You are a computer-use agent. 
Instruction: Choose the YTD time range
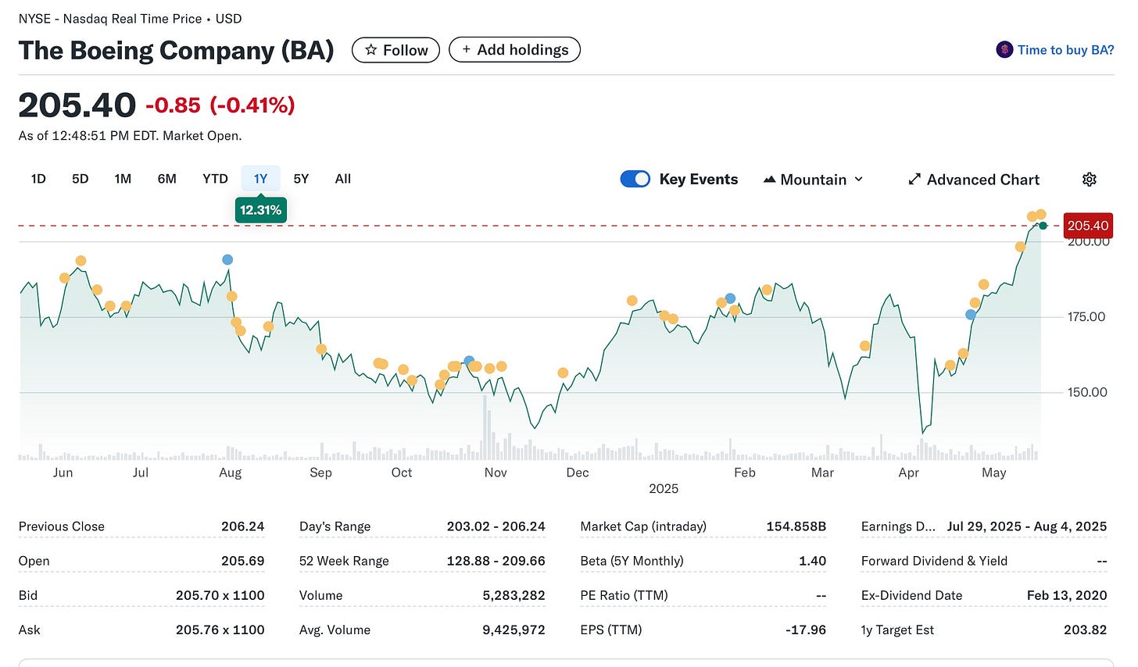[215, 179]
